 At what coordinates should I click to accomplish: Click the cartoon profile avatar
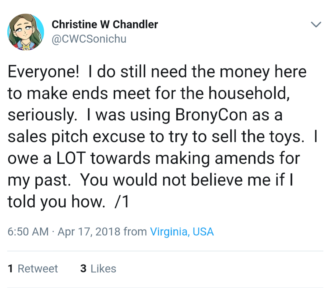pyautogui.click(x=26, y=32)
